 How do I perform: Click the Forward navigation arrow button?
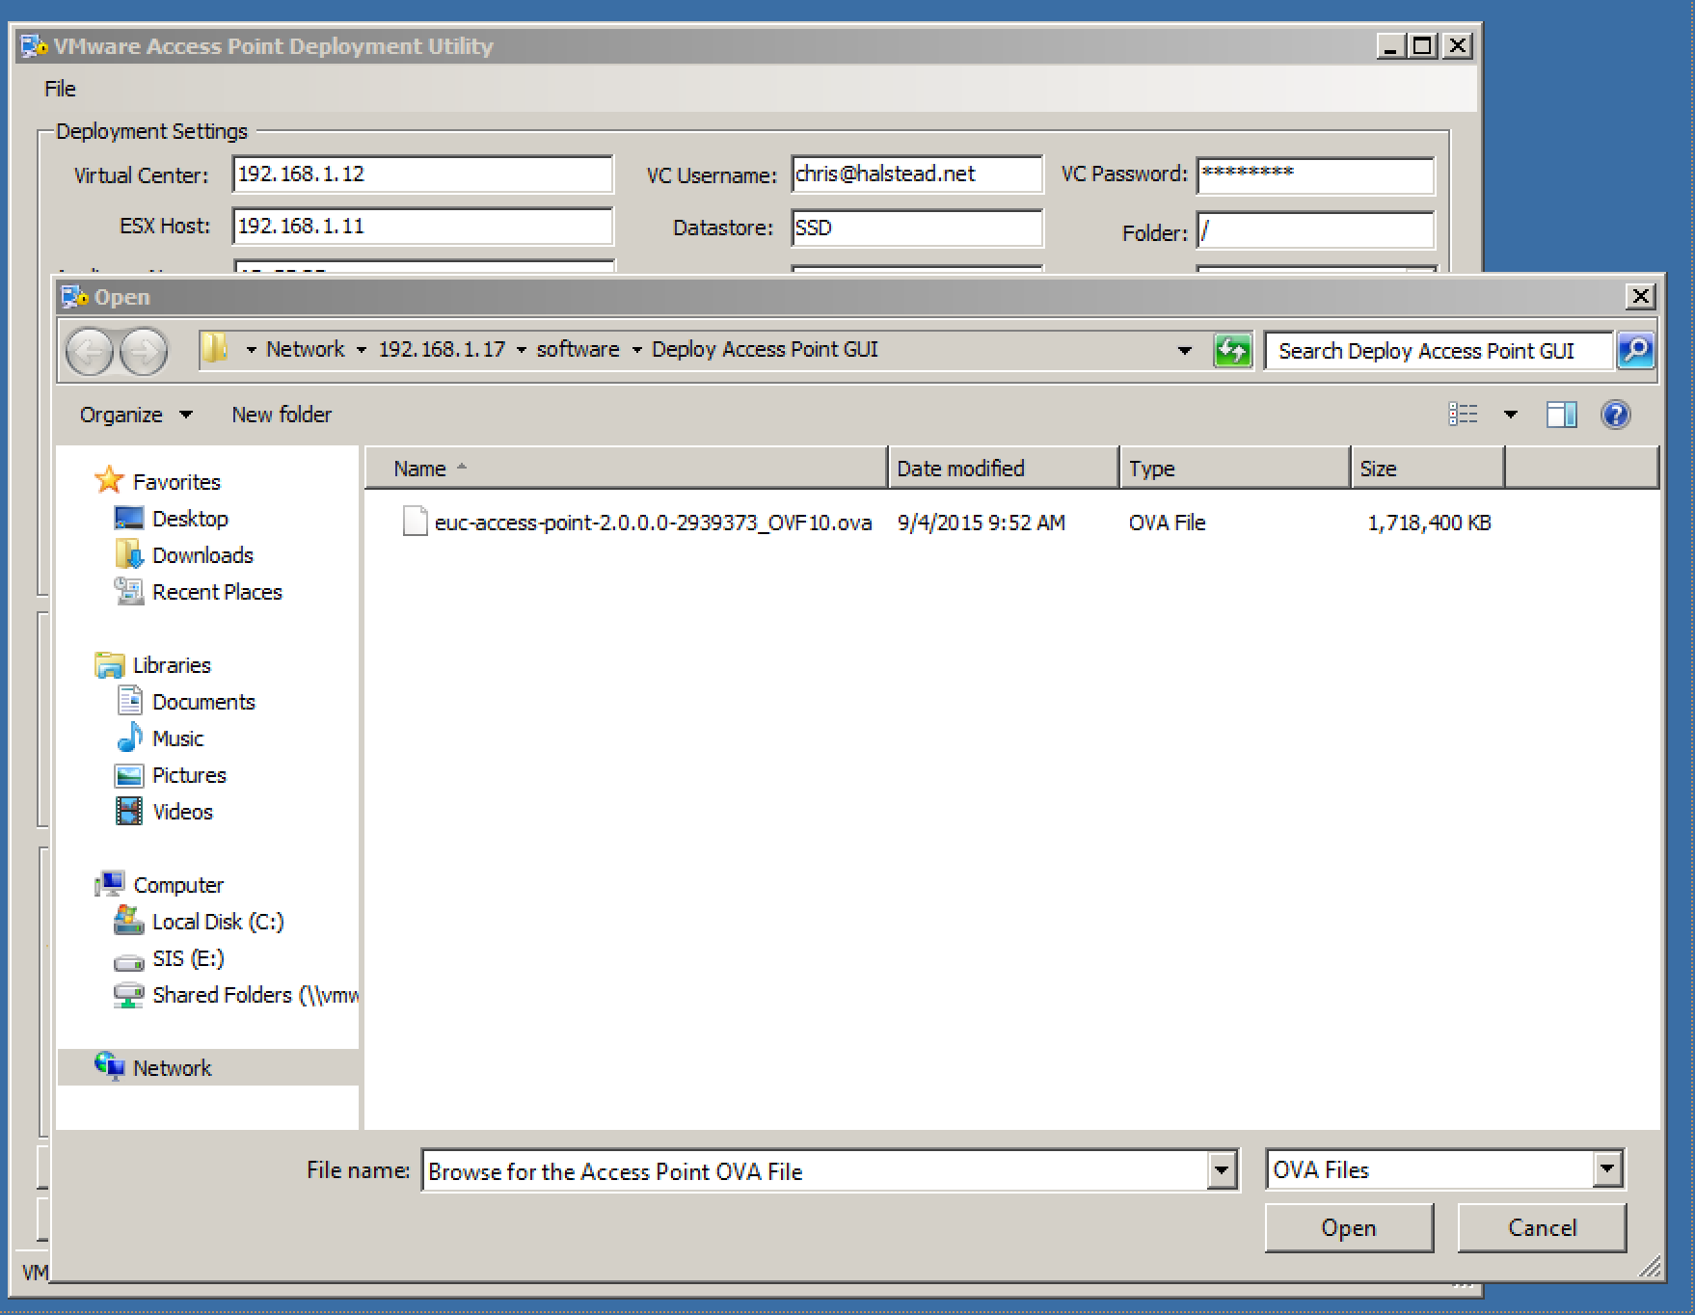144,352
